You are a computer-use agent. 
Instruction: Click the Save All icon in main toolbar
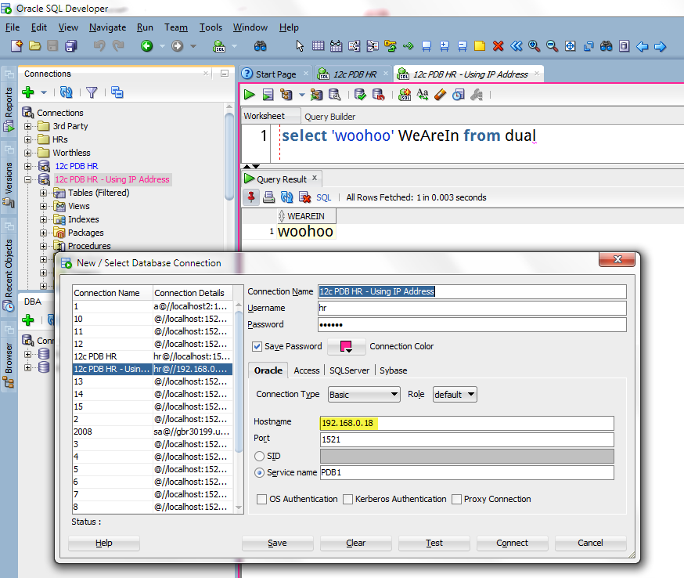(71, 46)
